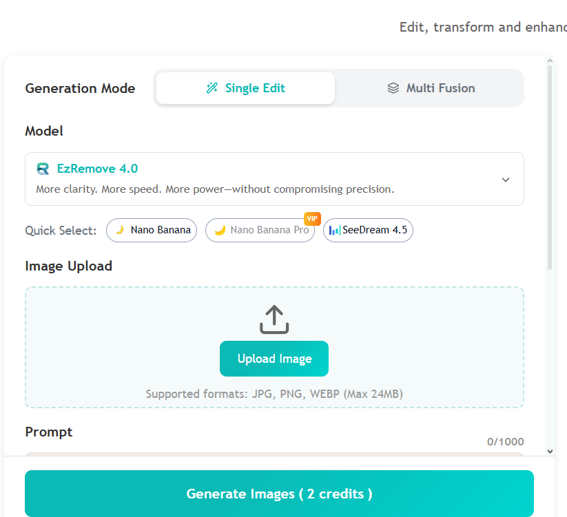This screenshot has width=567, height=517.
Task: Click the upload arrow icon above Upload Image
Action: [x=274, y=319]
